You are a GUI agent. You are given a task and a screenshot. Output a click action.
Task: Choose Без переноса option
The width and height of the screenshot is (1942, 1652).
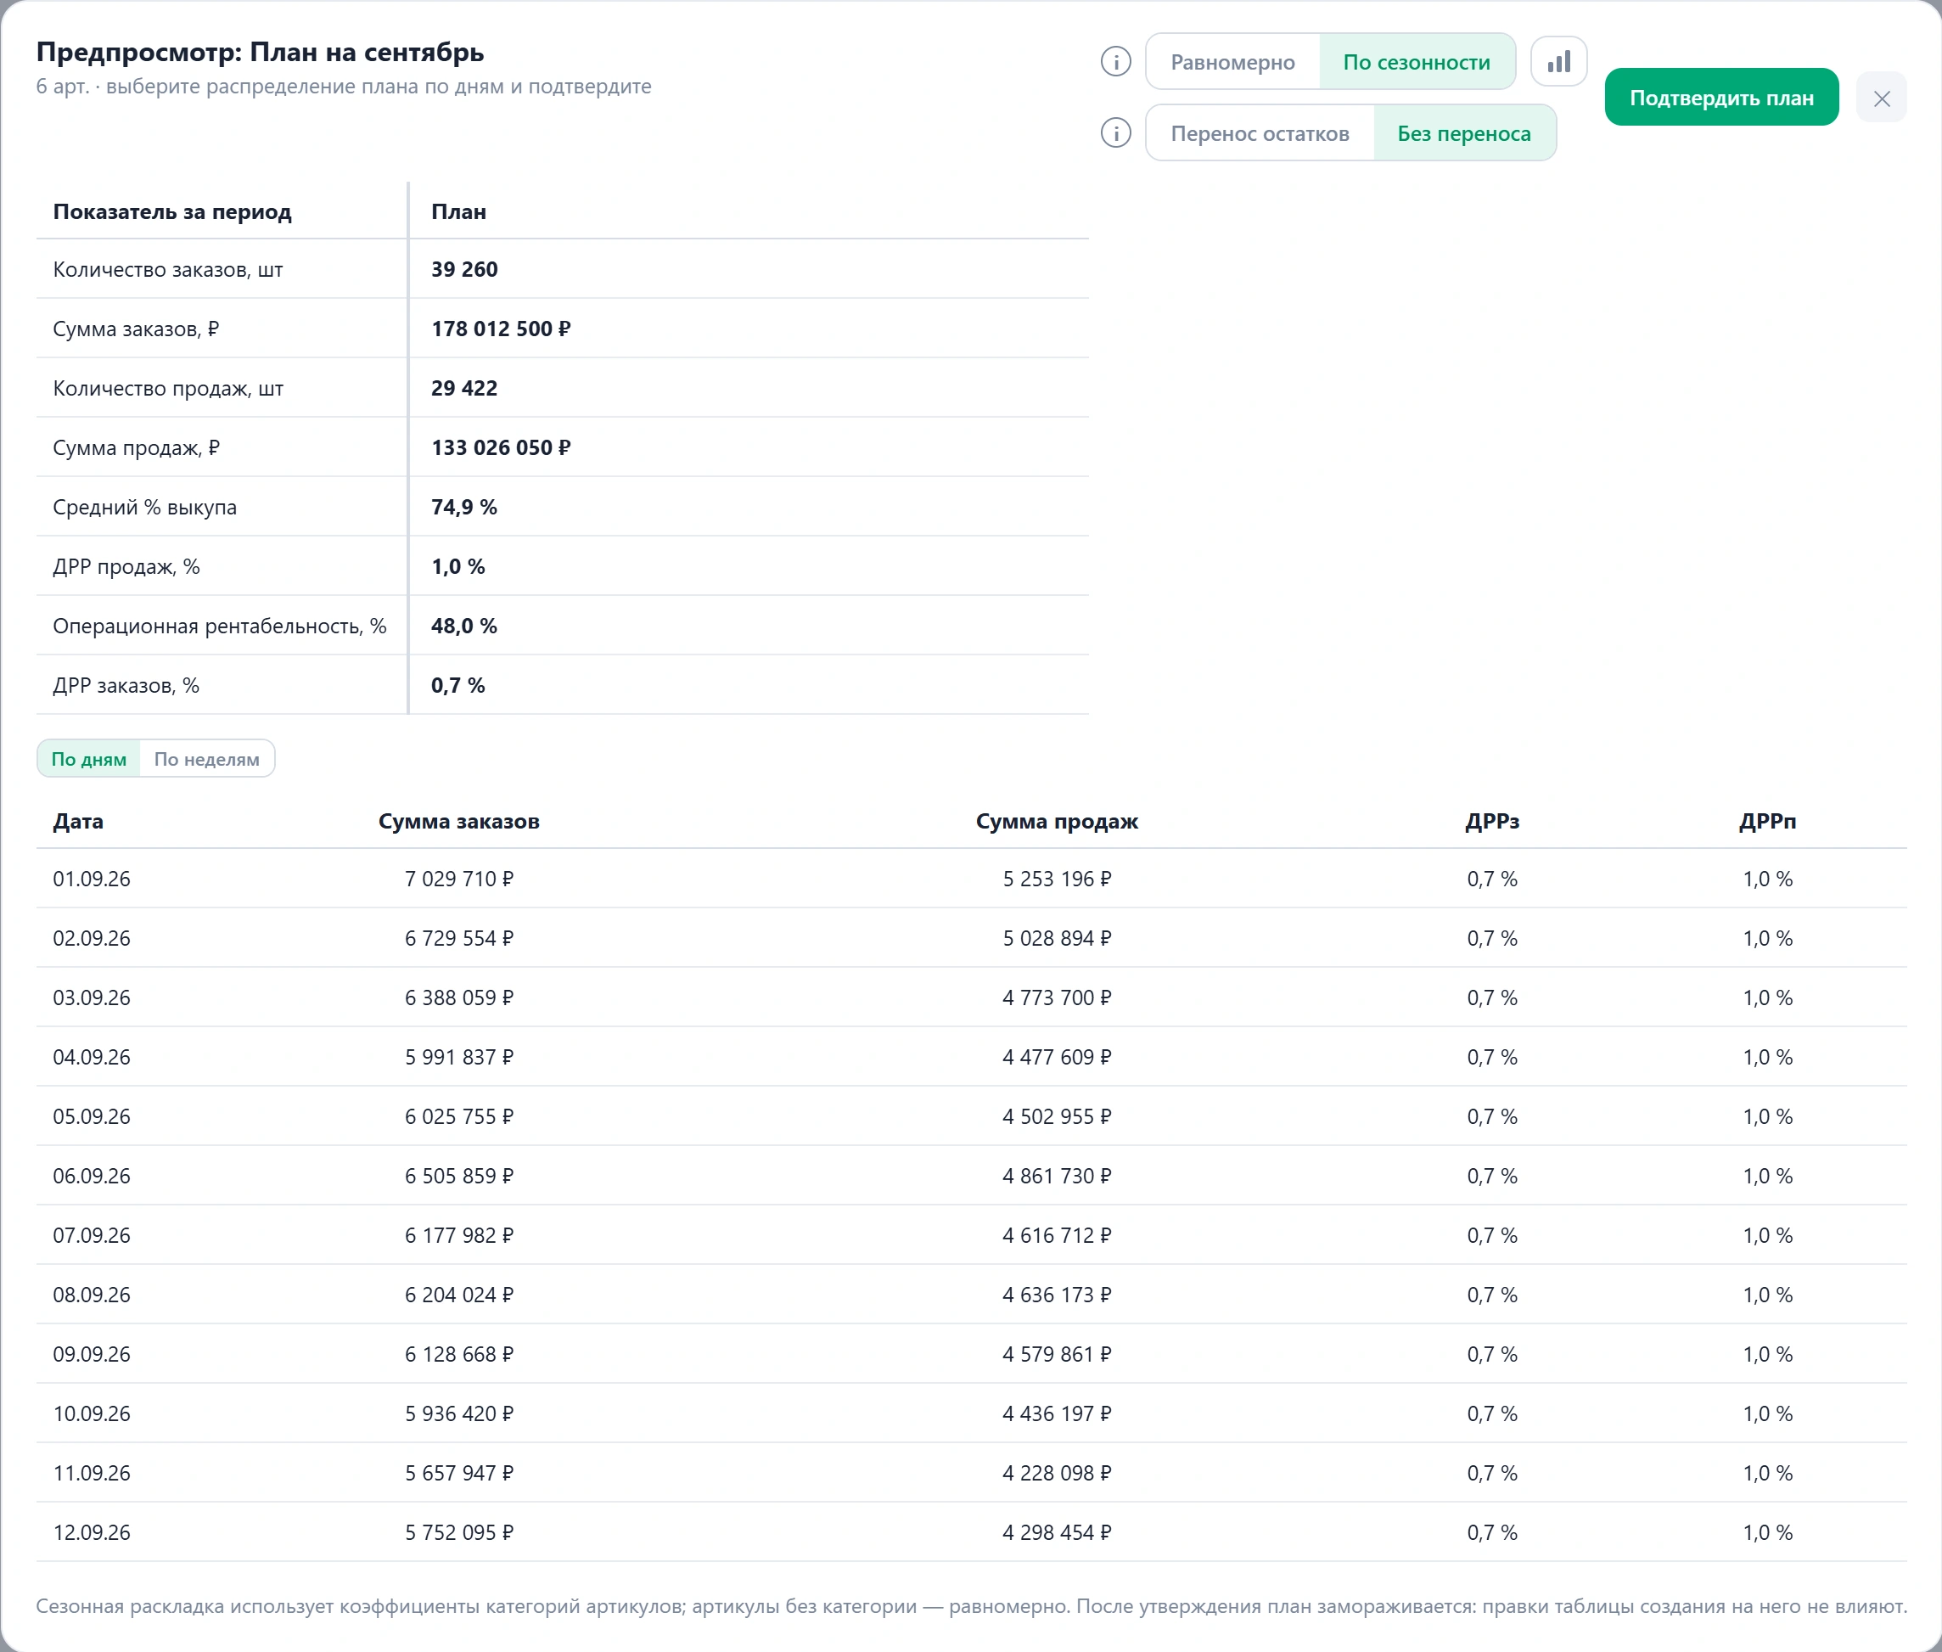[x=1463, y=133]
